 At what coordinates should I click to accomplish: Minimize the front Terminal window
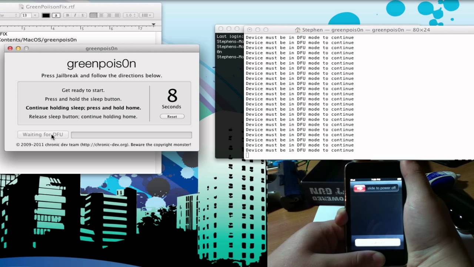258,30
